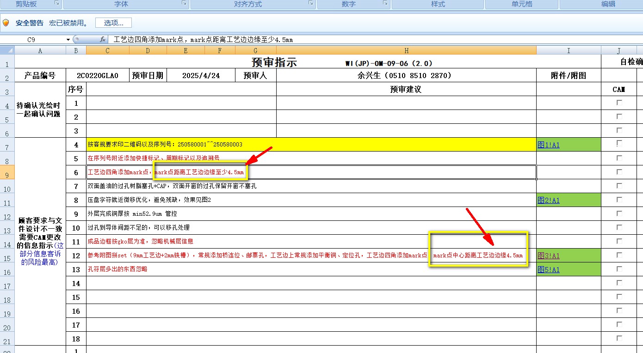Select the date cell 2025/4/24

coord(201,76)
